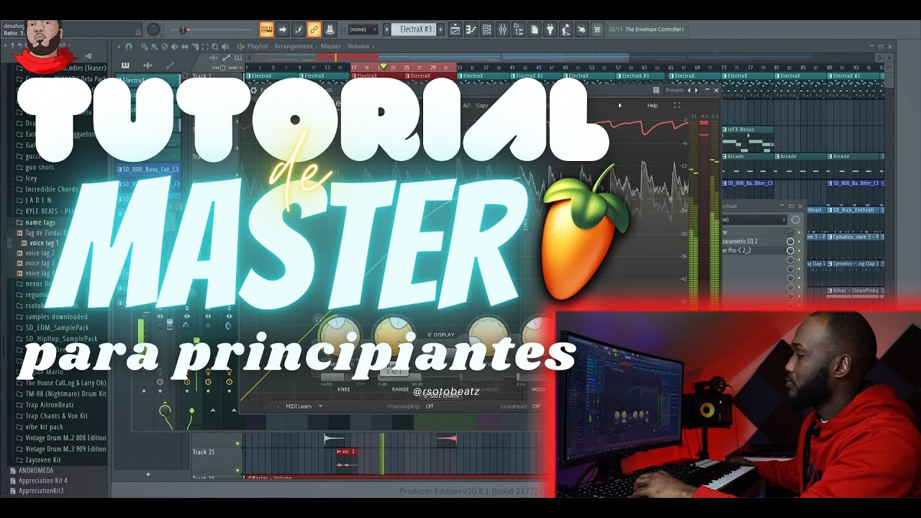921x518 pixels.
Task: Open the mixer preset dropdown beside clock icon
Action: click(754, 219)
